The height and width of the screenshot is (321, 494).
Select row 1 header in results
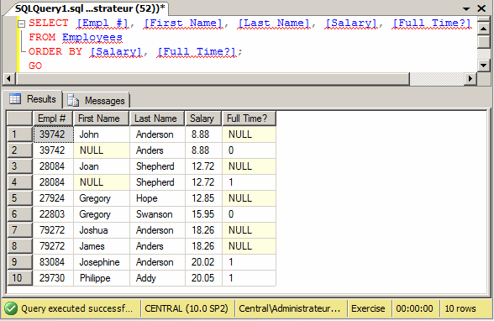click(19, 134)
